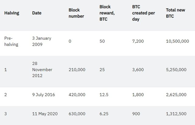Select the 6.25 block reward value
The image size is (195, 125).
coord(104,114)
